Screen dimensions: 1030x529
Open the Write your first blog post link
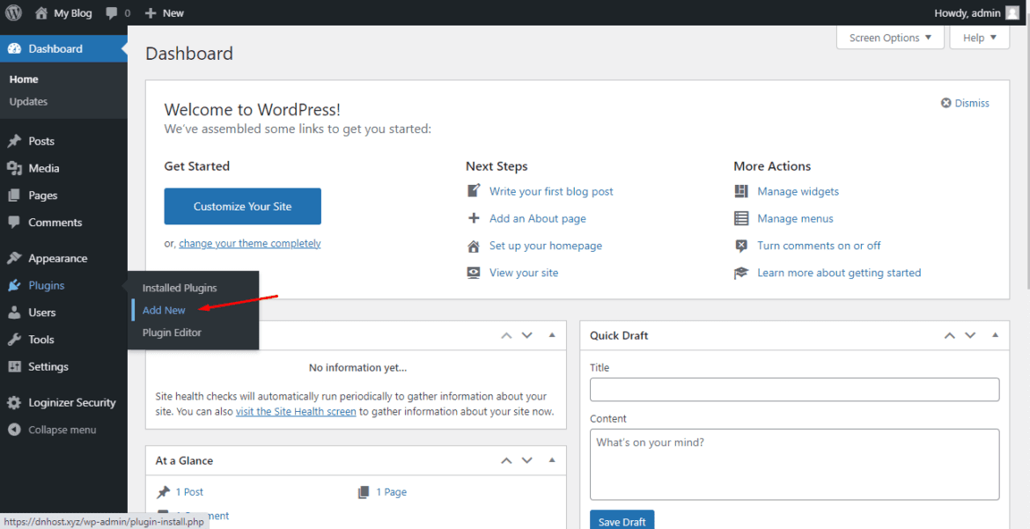tap(551, 191)
